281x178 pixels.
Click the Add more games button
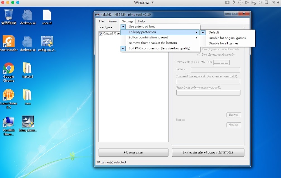133,152
